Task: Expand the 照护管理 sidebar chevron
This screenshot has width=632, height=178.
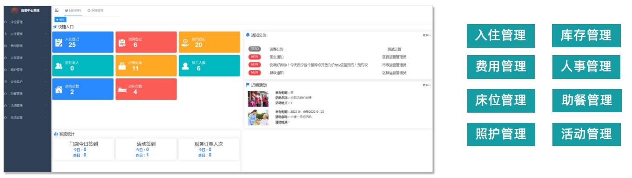Action: tap(46, 70)
